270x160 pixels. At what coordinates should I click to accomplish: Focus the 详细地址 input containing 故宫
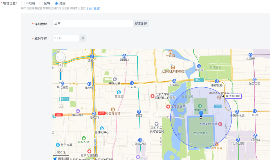coord(92,24)
